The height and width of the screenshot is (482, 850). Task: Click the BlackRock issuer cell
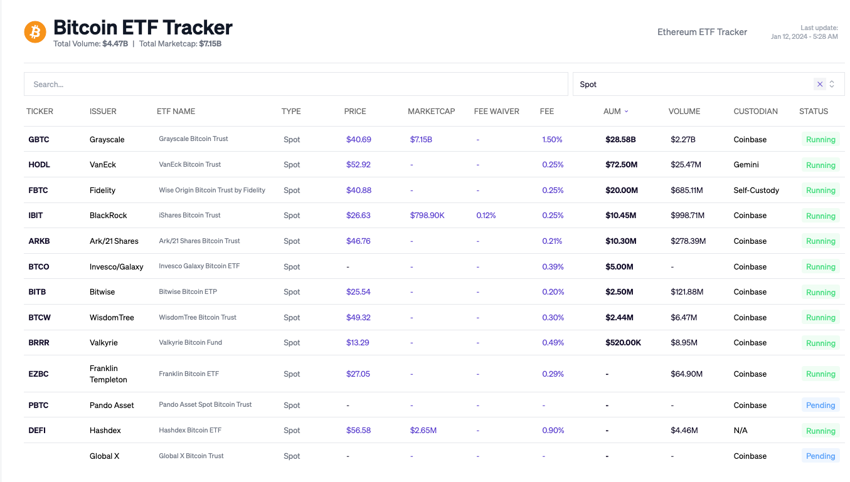click(108, 216)
